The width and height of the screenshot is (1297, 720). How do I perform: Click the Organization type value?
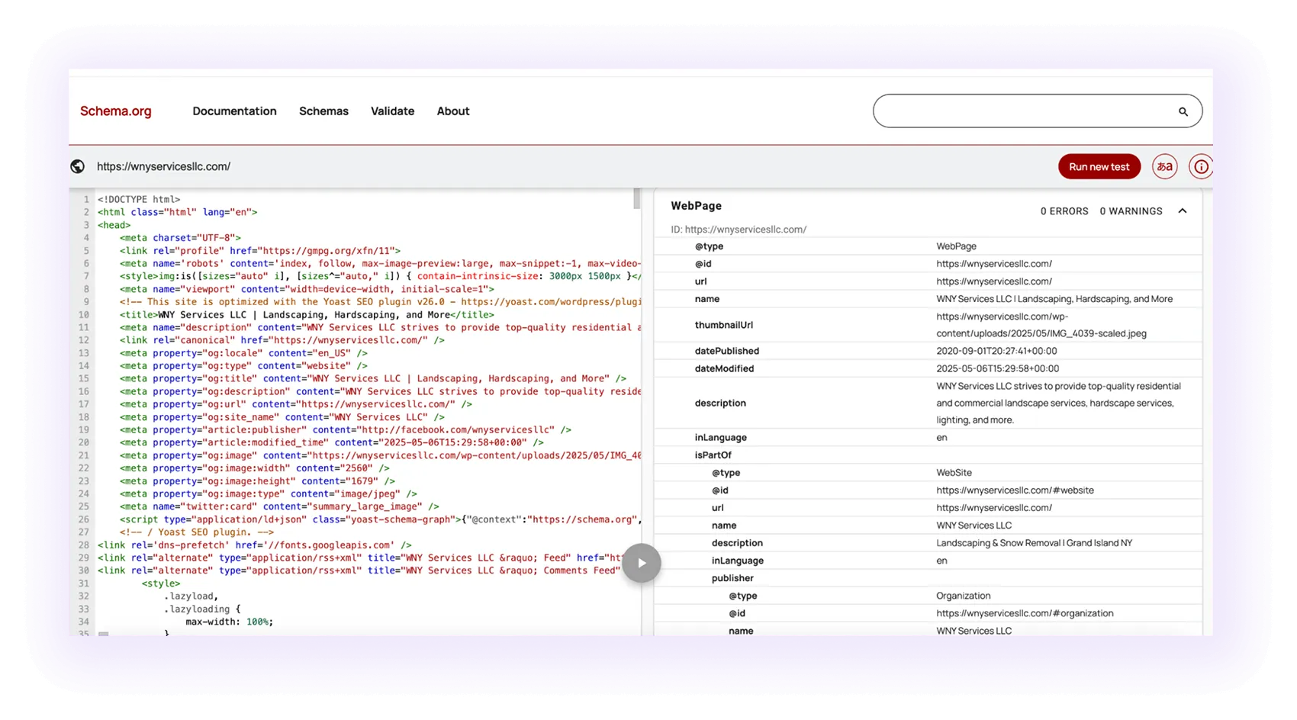coord(963,596)
